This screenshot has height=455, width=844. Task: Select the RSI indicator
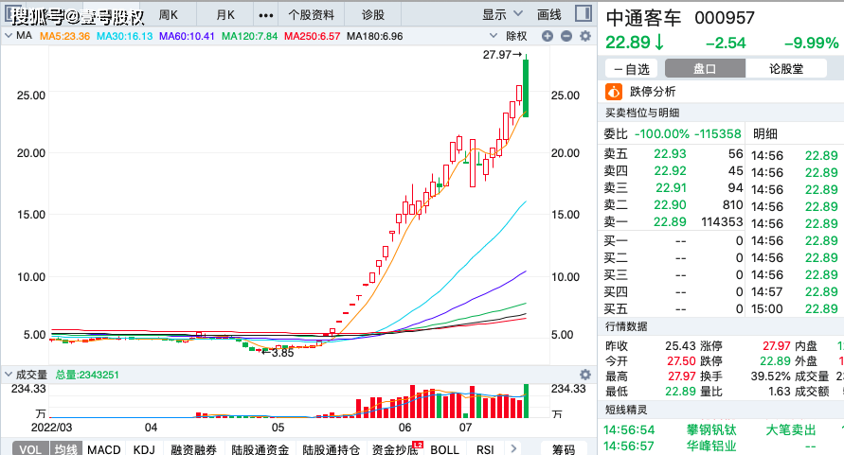coord(485,449)
